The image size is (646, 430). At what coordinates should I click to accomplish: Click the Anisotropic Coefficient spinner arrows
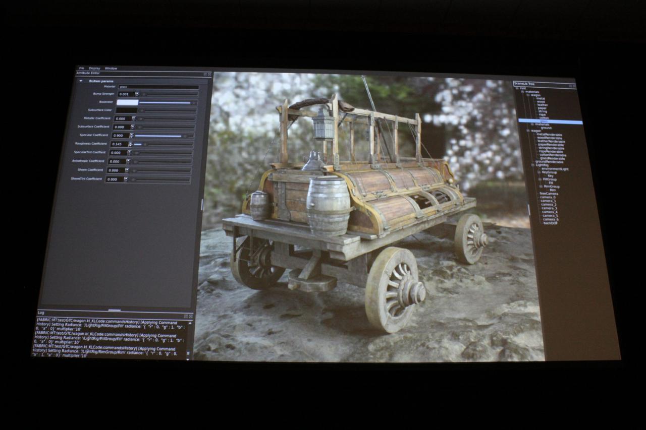pos(128,161)
